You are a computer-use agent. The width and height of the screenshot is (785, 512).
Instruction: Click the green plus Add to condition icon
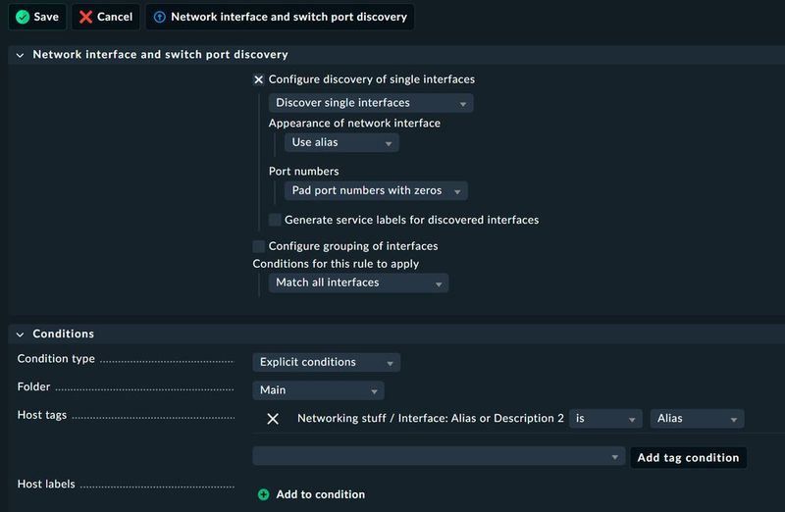click(x=263, y=494)
